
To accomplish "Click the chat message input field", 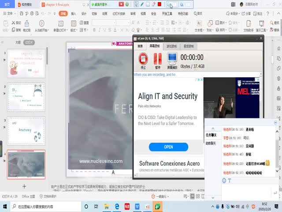I will (x=246, y=192).
